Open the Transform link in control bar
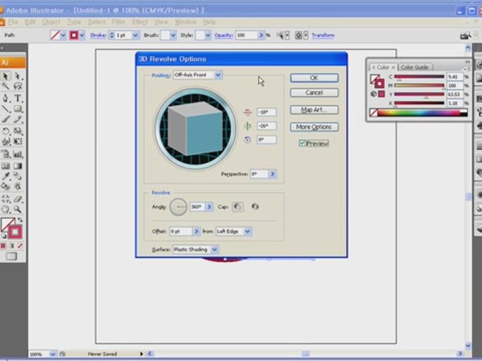This screenshot has width=482, height=361. (x=323, y=35)
